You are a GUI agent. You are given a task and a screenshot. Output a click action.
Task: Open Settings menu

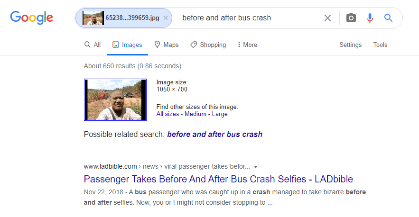coord(350,45)
